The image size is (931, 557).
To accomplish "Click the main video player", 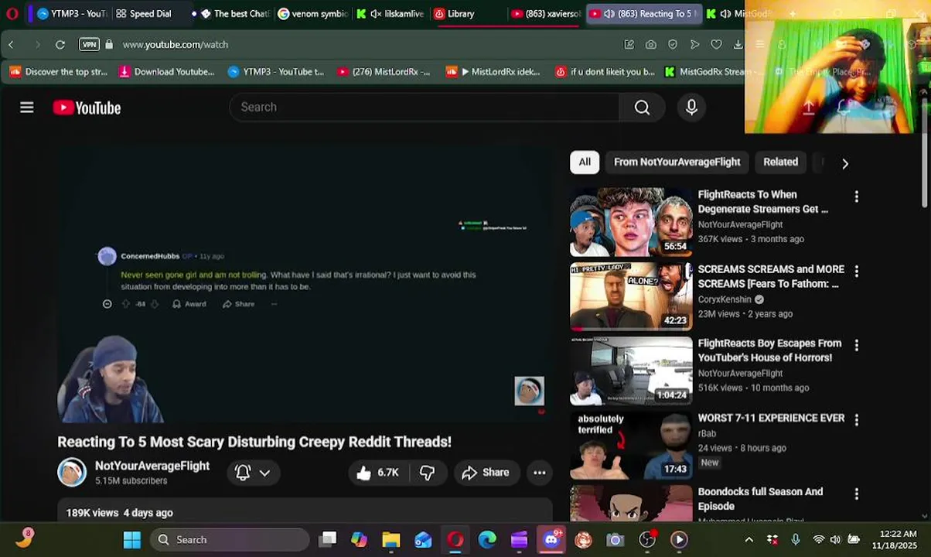I will click(305, 285).
